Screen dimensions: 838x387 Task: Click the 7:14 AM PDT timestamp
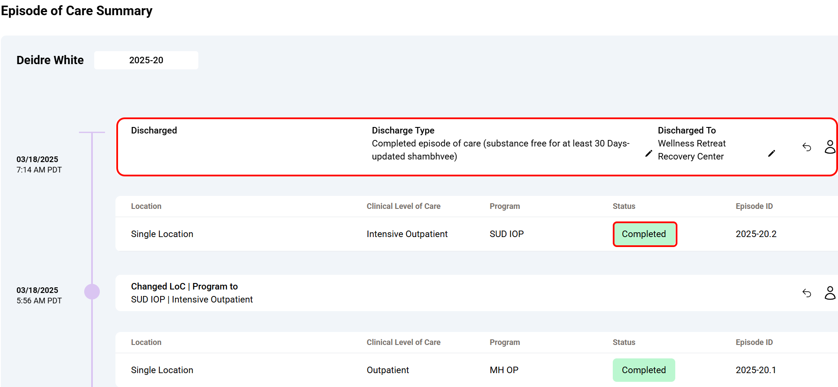coord(39,170)
